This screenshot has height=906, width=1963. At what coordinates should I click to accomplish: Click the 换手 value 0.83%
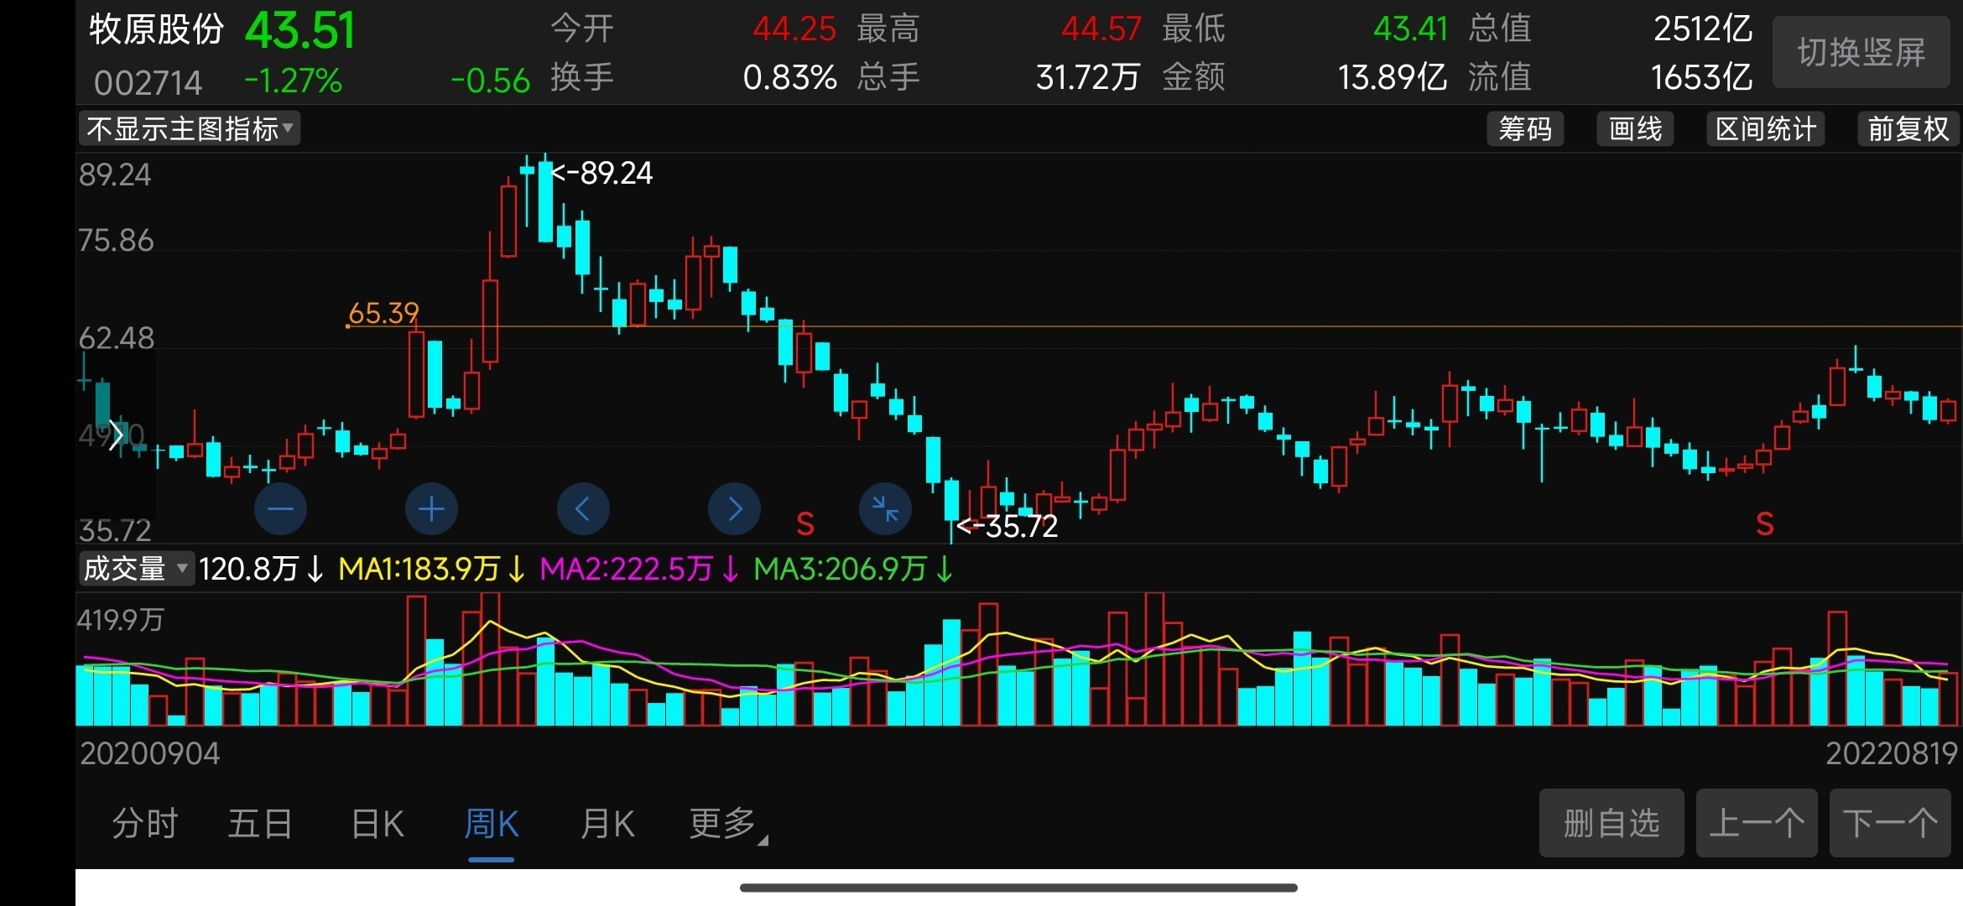point(790,78)
